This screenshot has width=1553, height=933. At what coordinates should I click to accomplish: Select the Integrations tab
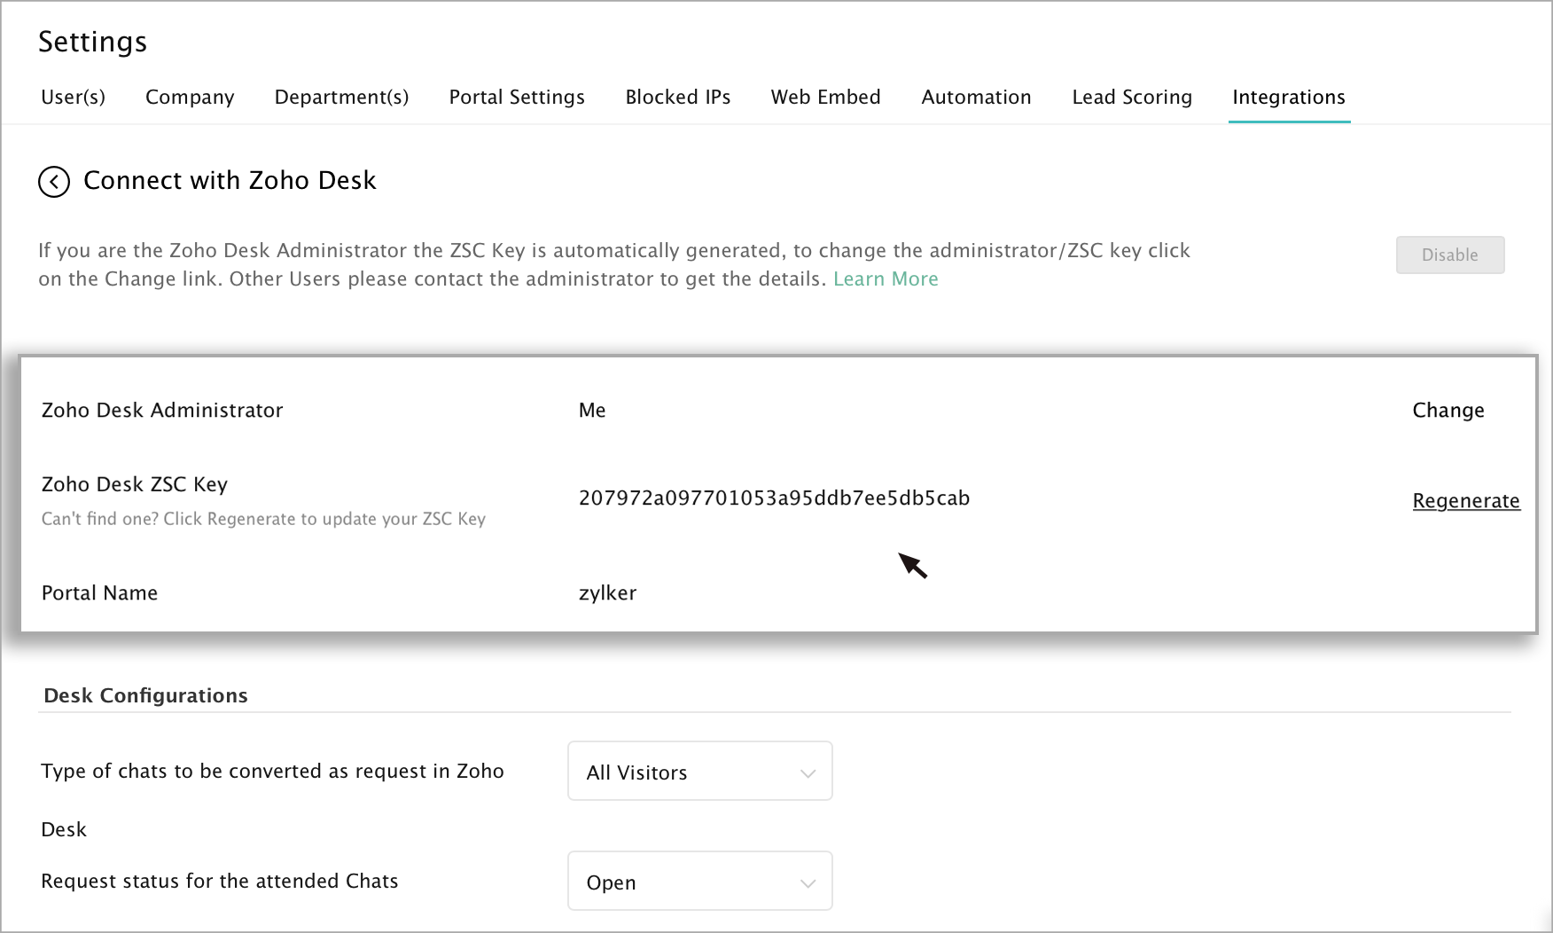point(1289,98)
